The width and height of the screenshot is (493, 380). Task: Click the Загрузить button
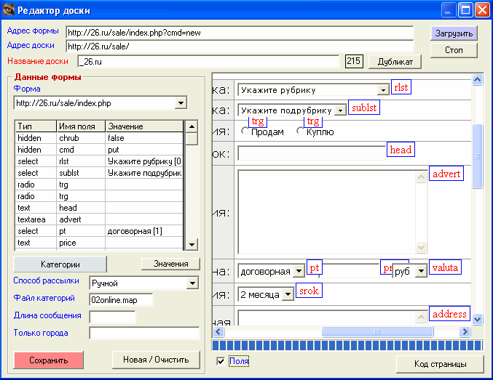click(x=454, y=33)
